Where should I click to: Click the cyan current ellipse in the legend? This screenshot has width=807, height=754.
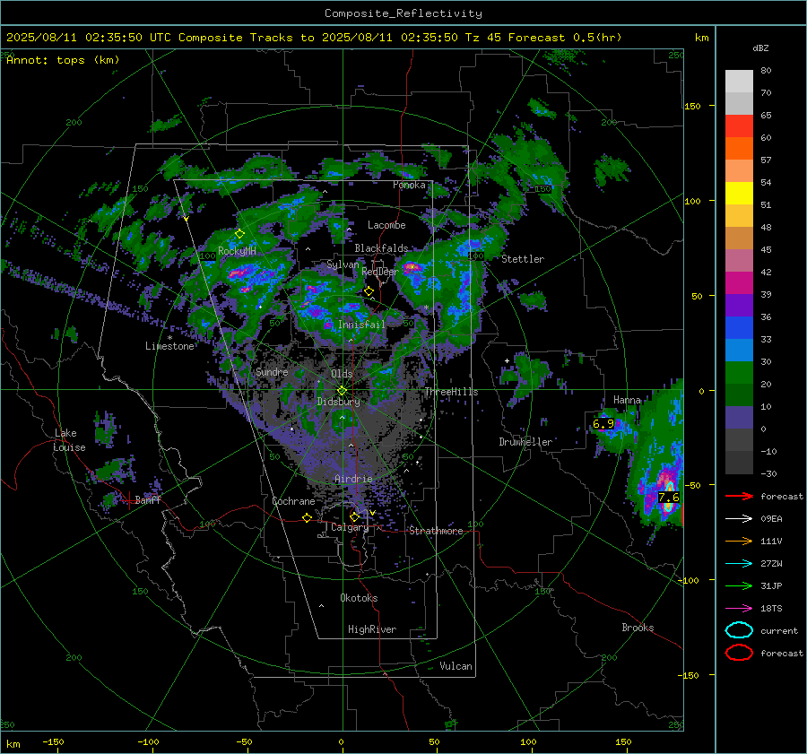coord(739,630)
